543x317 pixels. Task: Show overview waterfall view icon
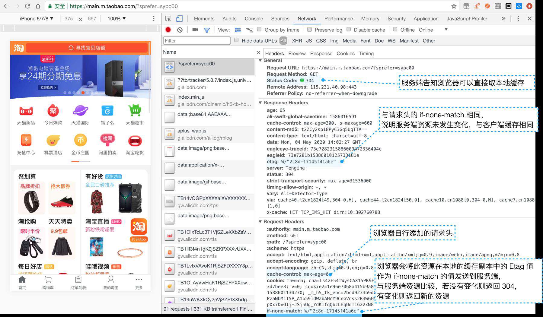[250, 30]
